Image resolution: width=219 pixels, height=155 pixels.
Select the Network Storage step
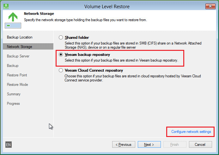coord(20,47)
